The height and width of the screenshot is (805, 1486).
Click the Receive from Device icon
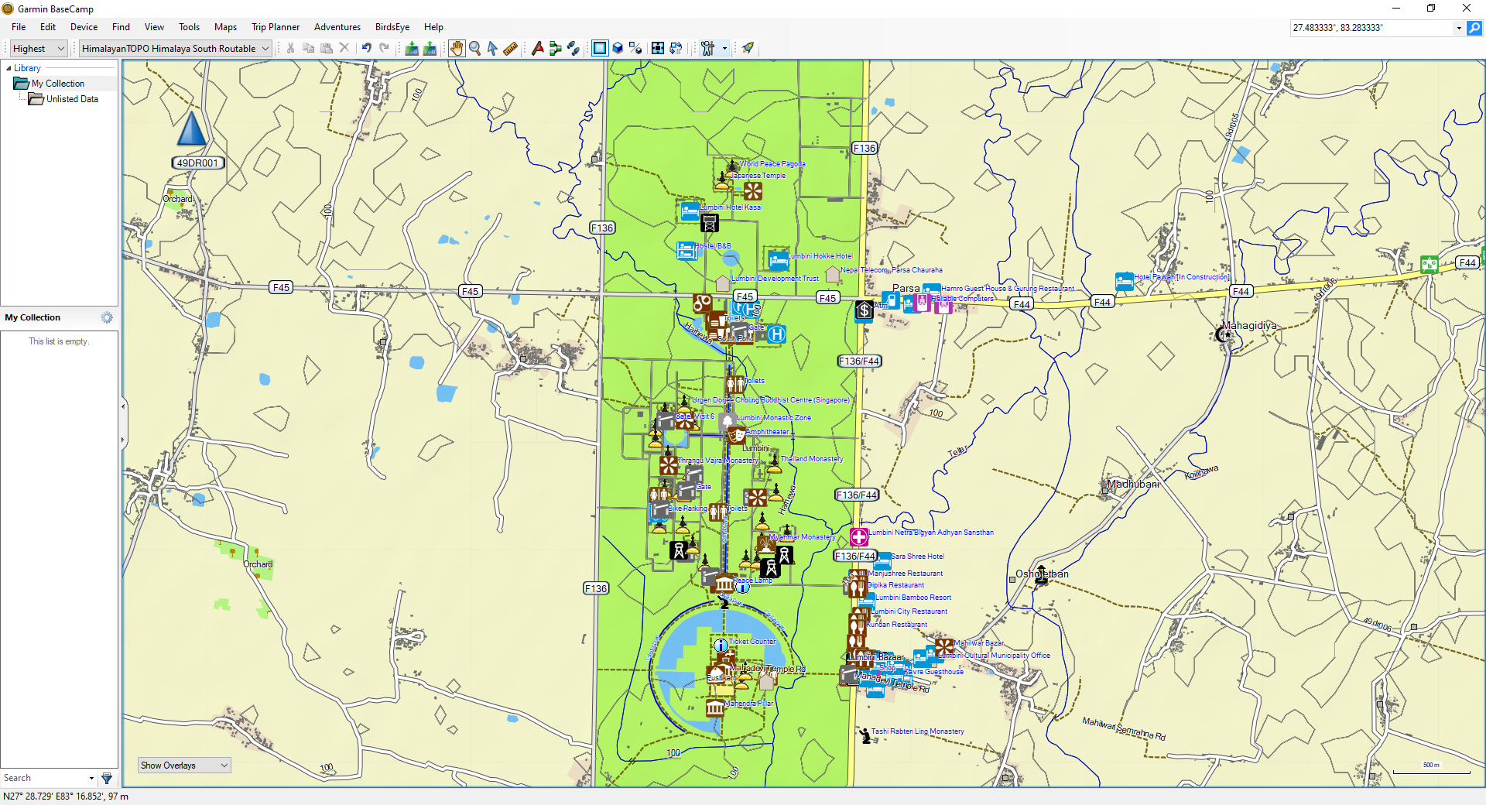[430, 48]
